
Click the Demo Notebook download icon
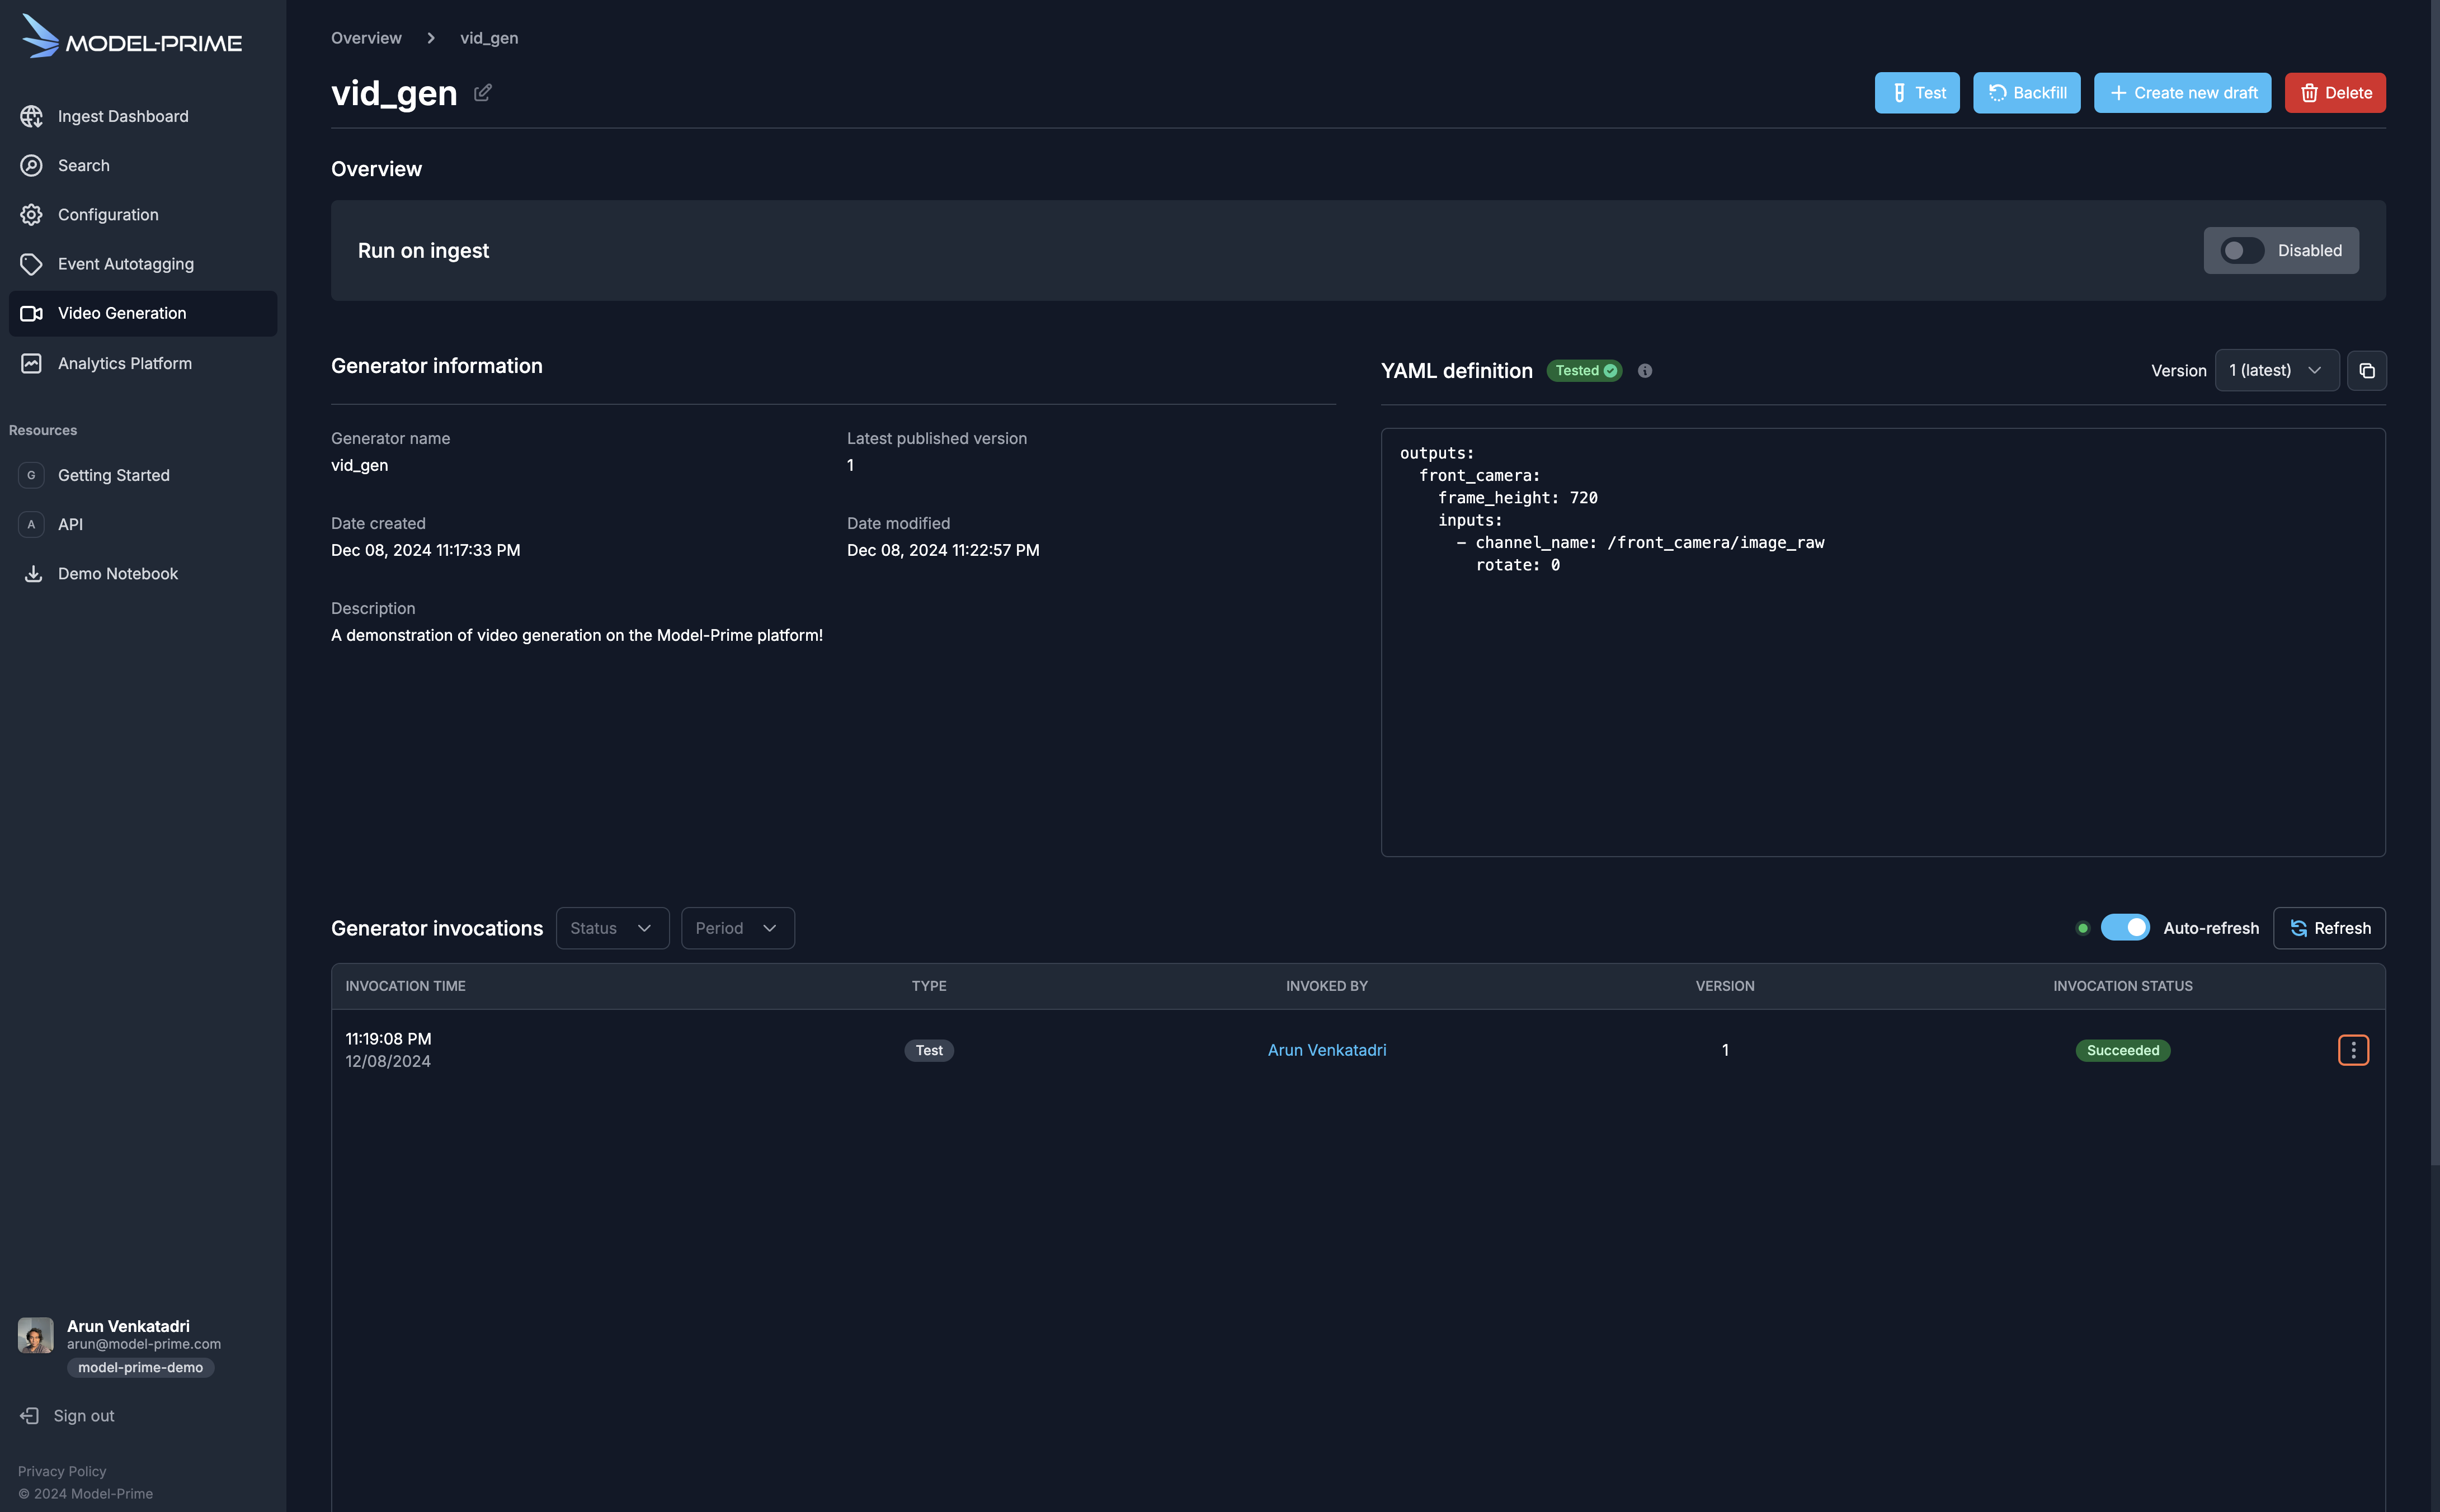pyautogui.click(x=33, y=573)
